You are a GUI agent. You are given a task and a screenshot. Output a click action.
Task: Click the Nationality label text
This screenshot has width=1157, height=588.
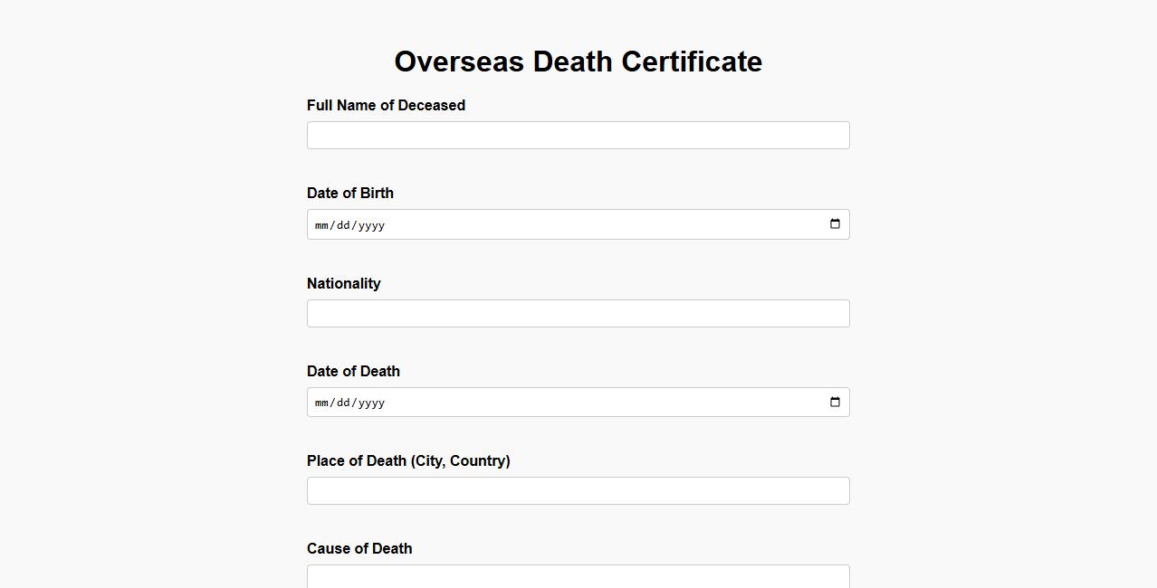pos(344,284)
